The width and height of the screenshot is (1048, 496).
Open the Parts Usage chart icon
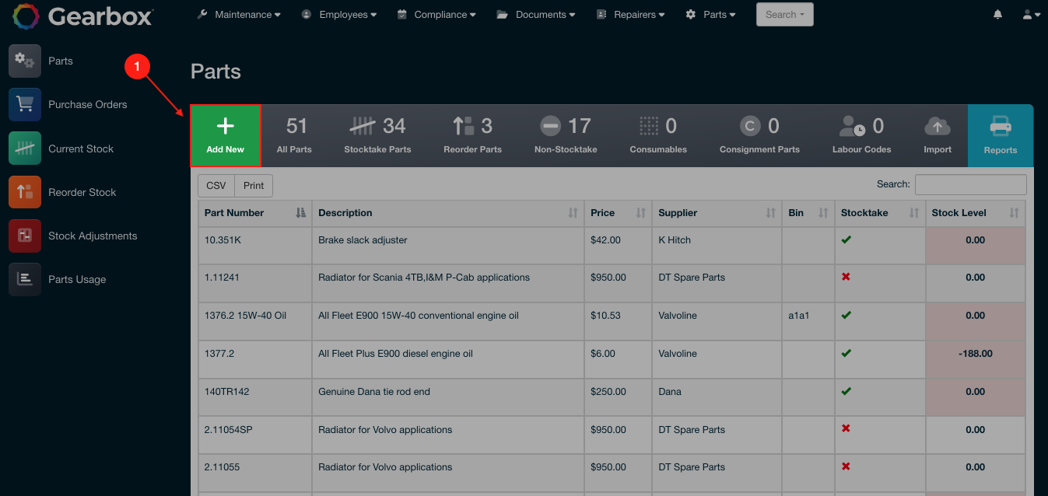pyautogui.click(x=25, y=279)
